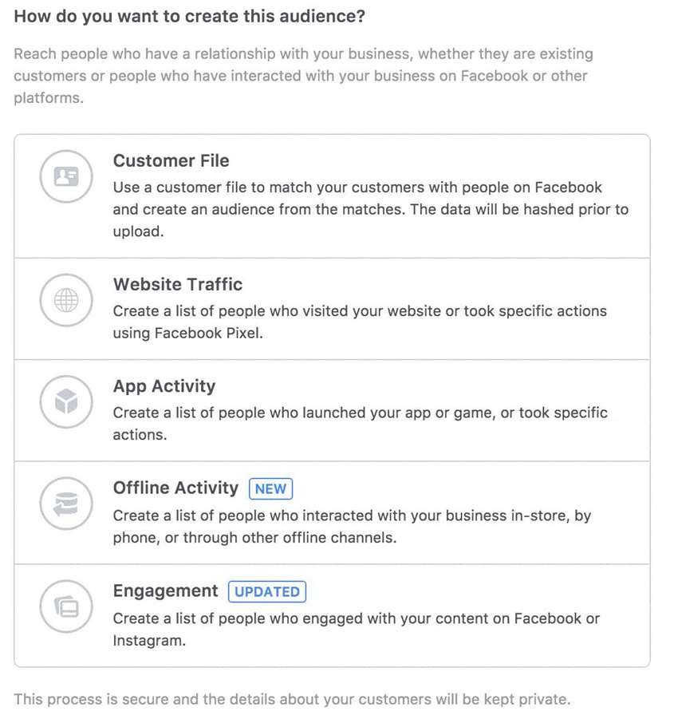The image size is (674, 719).
Task: Click the Offline Activity database sync icon
Action: click(x=66, y=504)
